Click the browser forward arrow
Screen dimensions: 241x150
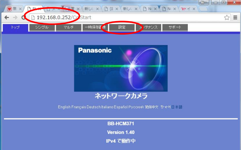tap(15, 17)
